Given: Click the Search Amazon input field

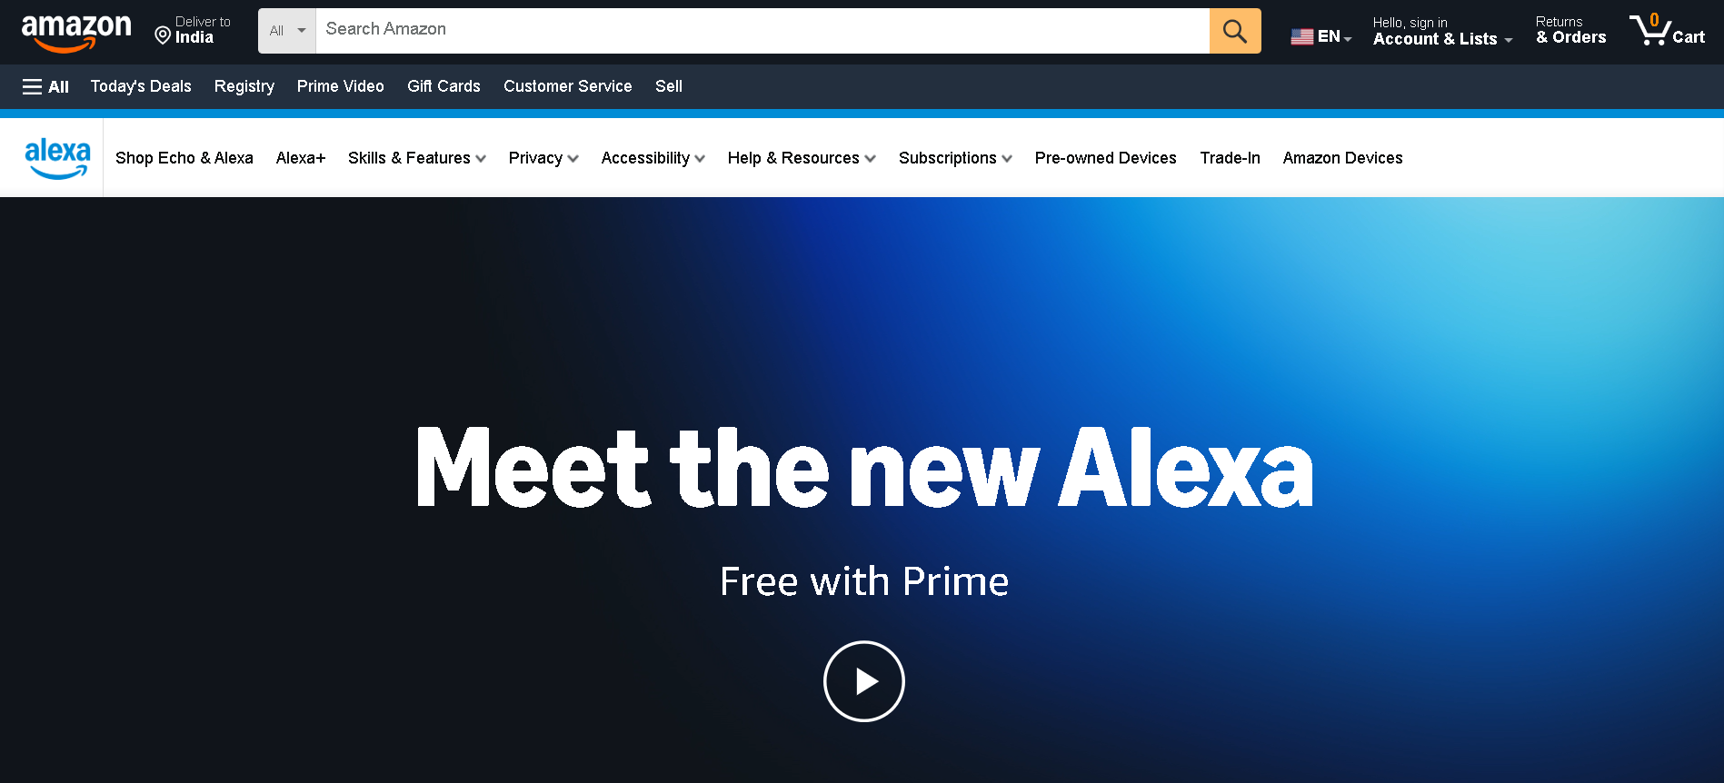Looking at the screenshot, I should 762,31.
